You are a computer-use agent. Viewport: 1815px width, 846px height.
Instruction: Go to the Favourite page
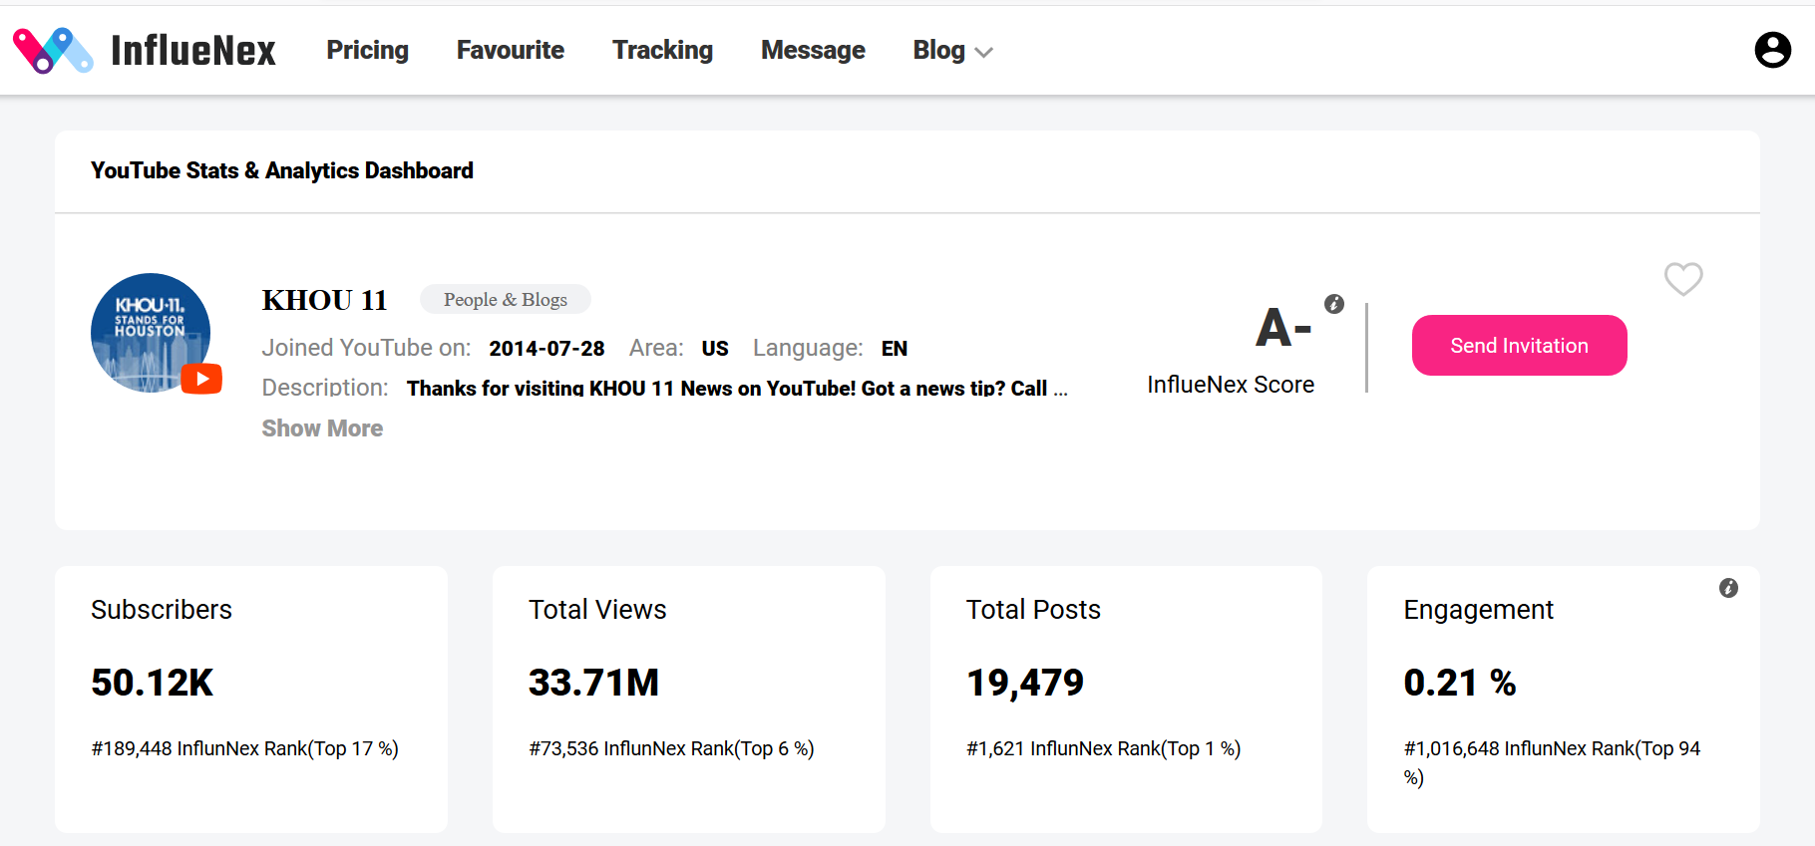click(x=511, y=50)
